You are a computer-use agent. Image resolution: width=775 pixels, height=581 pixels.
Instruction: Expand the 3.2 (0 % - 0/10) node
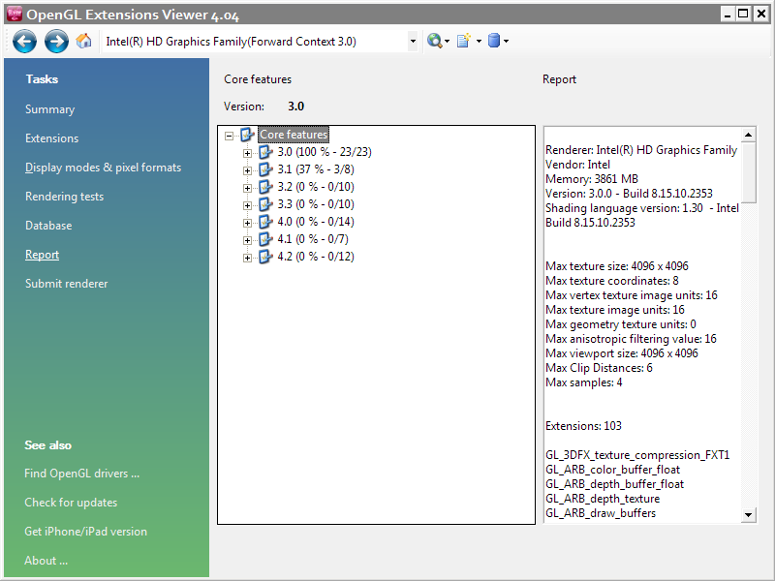click(247, 188)
